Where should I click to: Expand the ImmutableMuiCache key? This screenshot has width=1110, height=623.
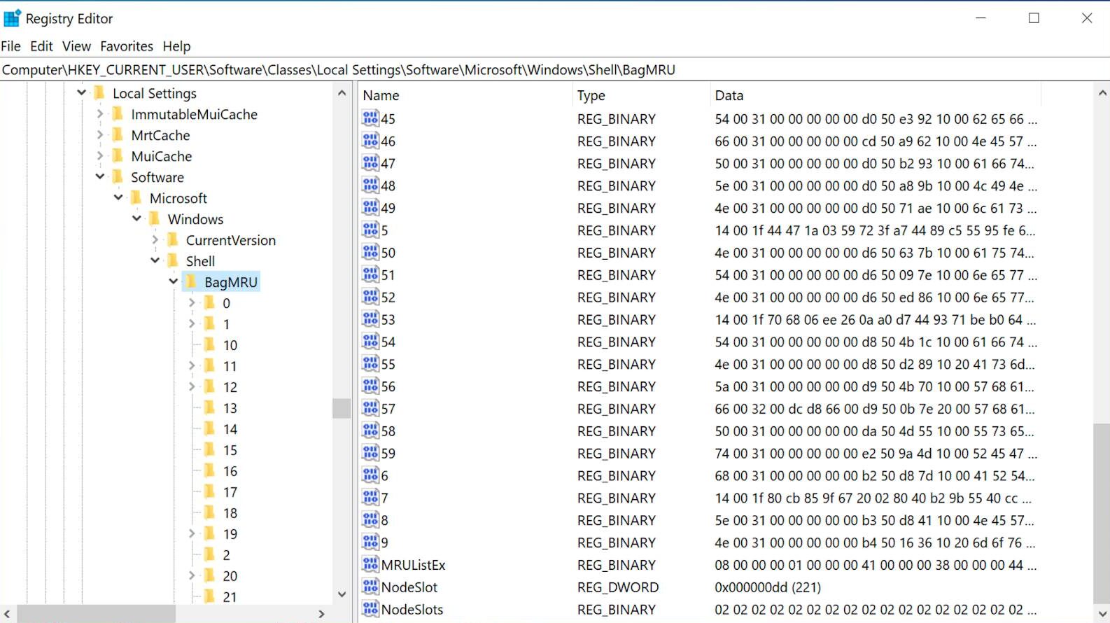(100, 114)
